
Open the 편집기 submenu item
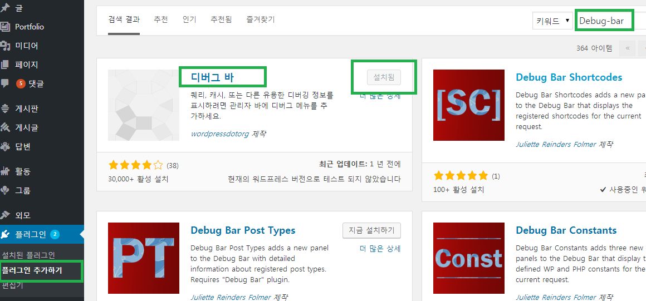(x=12, y=285)
